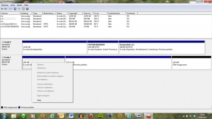Open the Beeld menu
212x119 pixels.
click(x=19, y=5)
